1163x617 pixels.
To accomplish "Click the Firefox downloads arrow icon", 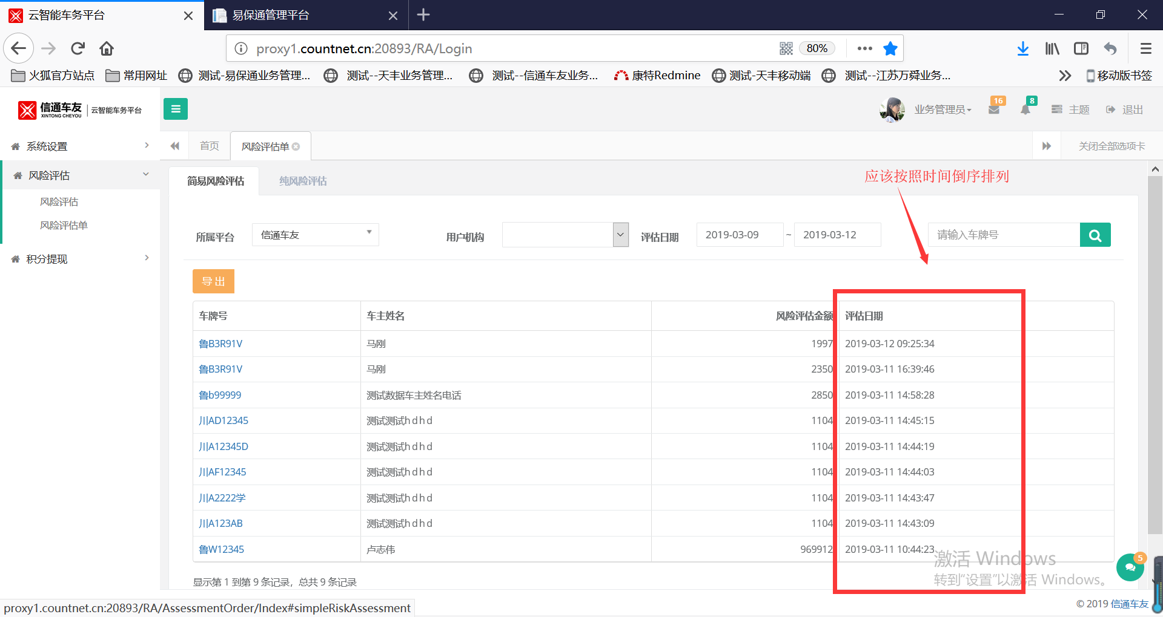I will [1022, 48].
